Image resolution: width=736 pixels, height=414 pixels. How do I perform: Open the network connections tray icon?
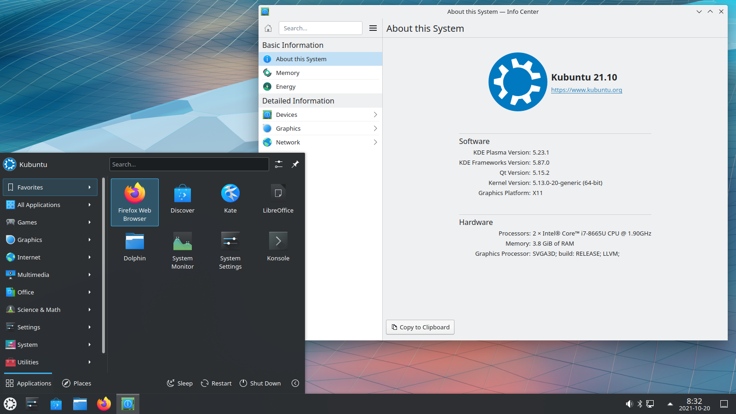pyautogui.click(x=650, y=404)
